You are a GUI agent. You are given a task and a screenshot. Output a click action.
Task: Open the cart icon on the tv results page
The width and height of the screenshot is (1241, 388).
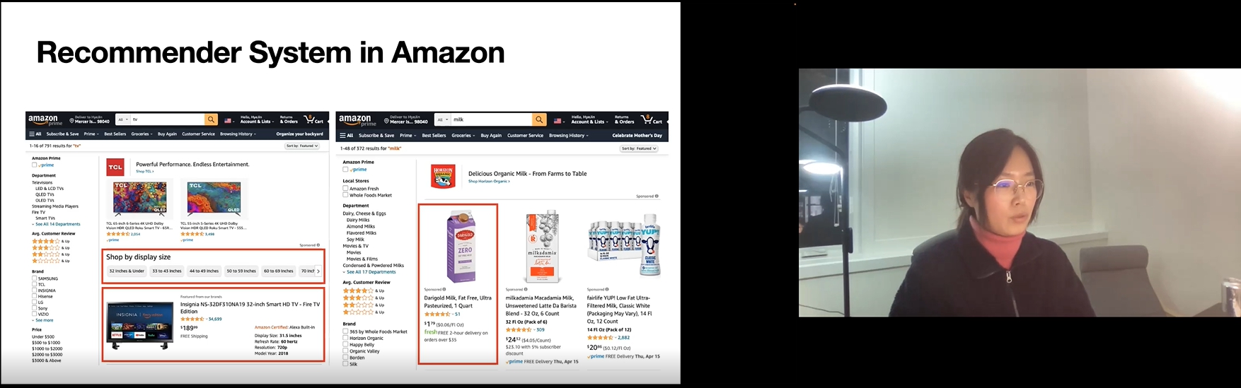click(313, 119)
